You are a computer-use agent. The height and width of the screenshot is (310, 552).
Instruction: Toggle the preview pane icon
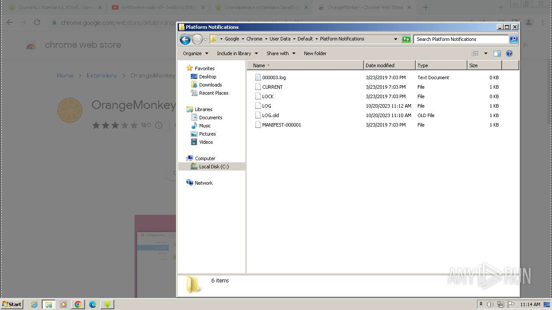pyautogui.click(x=497, y=53)
